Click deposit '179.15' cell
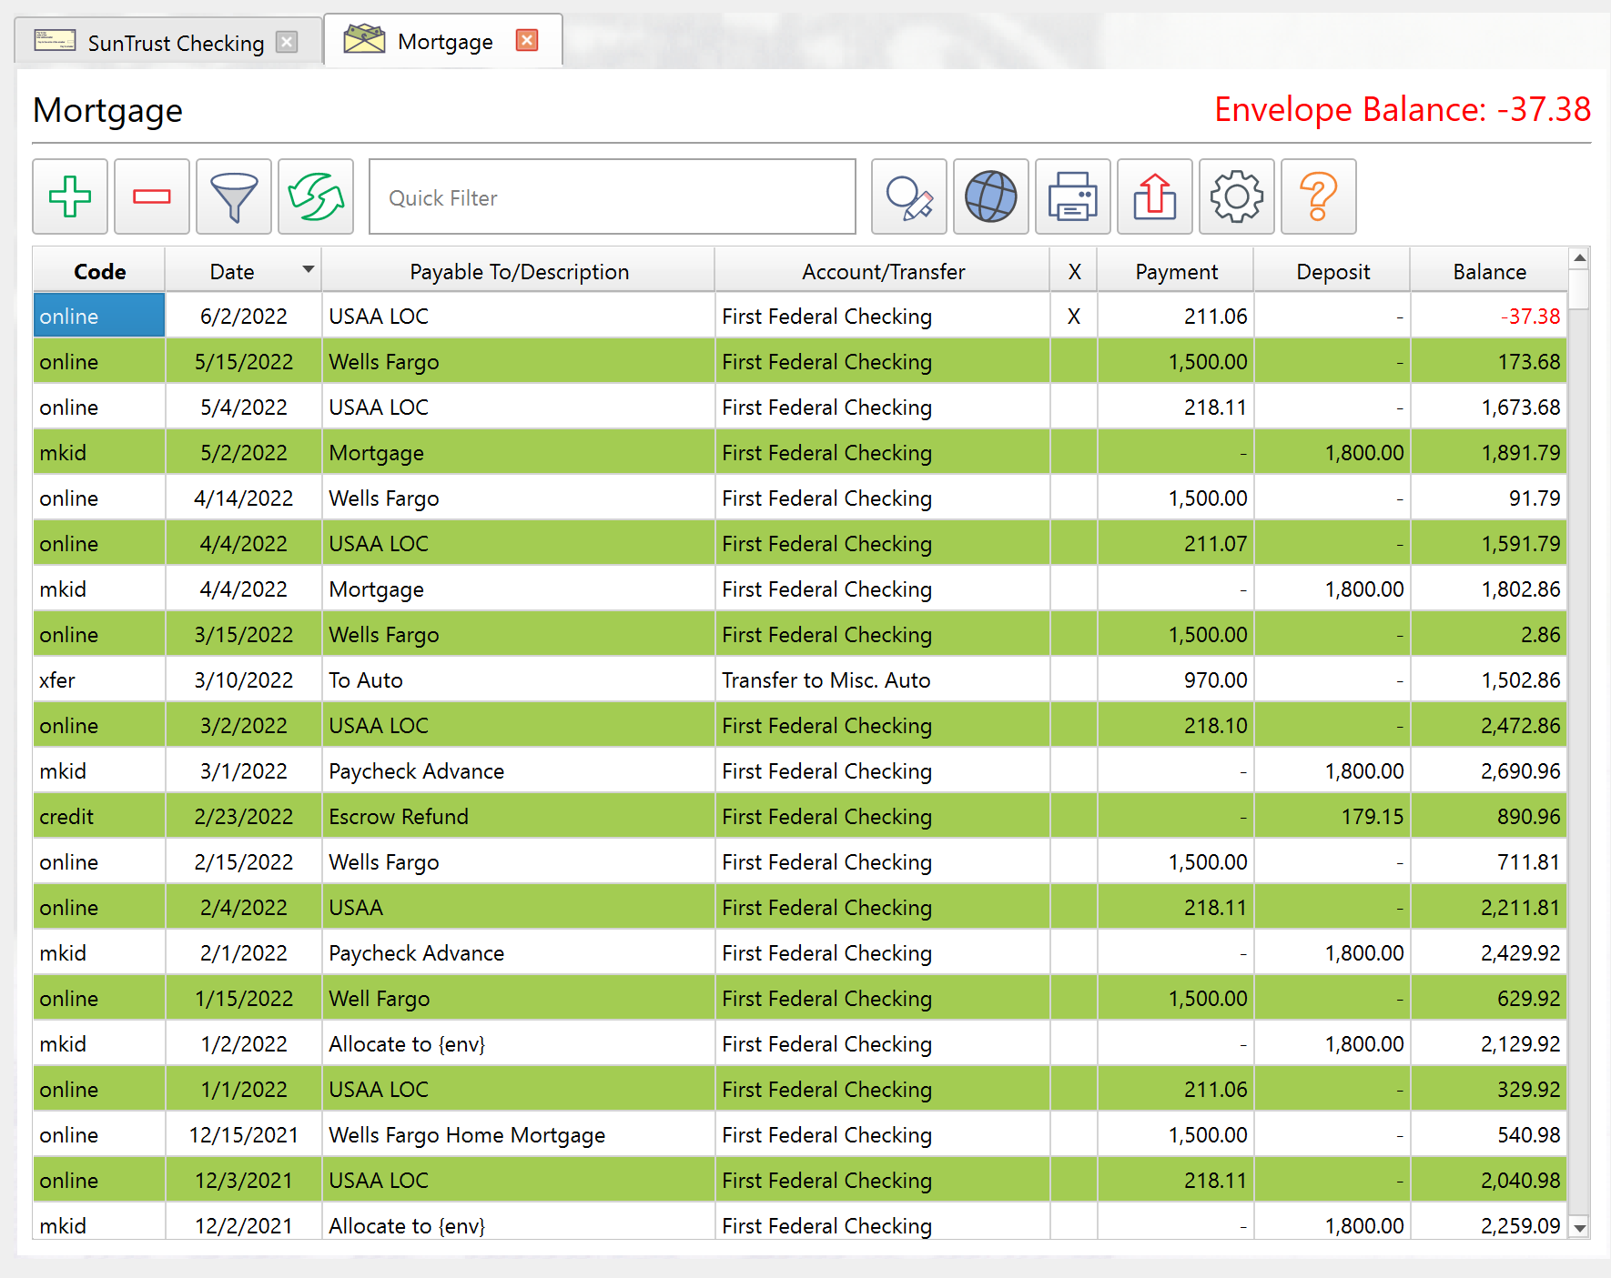This screenshot has width=1611, height=1278. pyautogui.click(x=1332, y=816)
